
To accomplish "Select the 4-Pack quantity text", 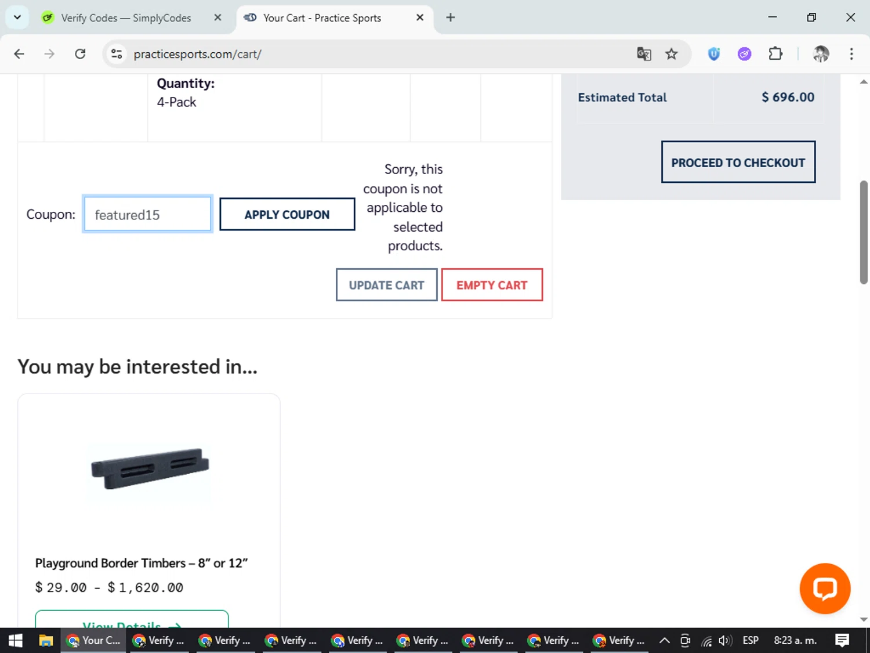I will (x=176, y=102).
